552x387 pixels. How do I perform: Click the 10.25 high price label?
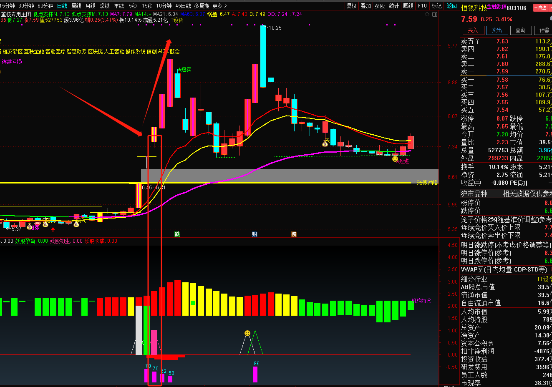(275, 28)
